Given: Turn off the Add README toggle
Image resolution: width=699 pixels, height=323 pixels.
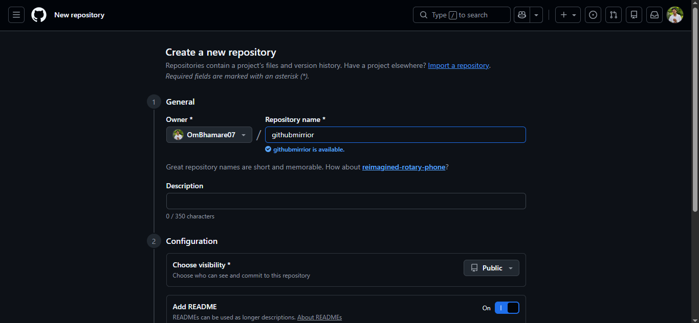Looking at the screenshot, I should (x=507, y=308).
